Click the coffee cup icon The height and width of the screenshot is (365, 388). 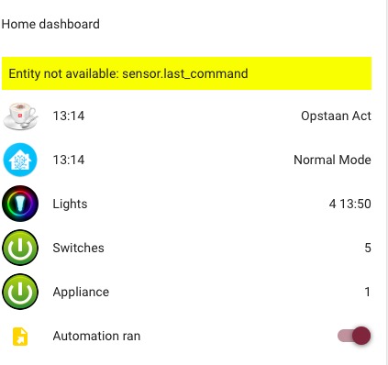(20, 116)
